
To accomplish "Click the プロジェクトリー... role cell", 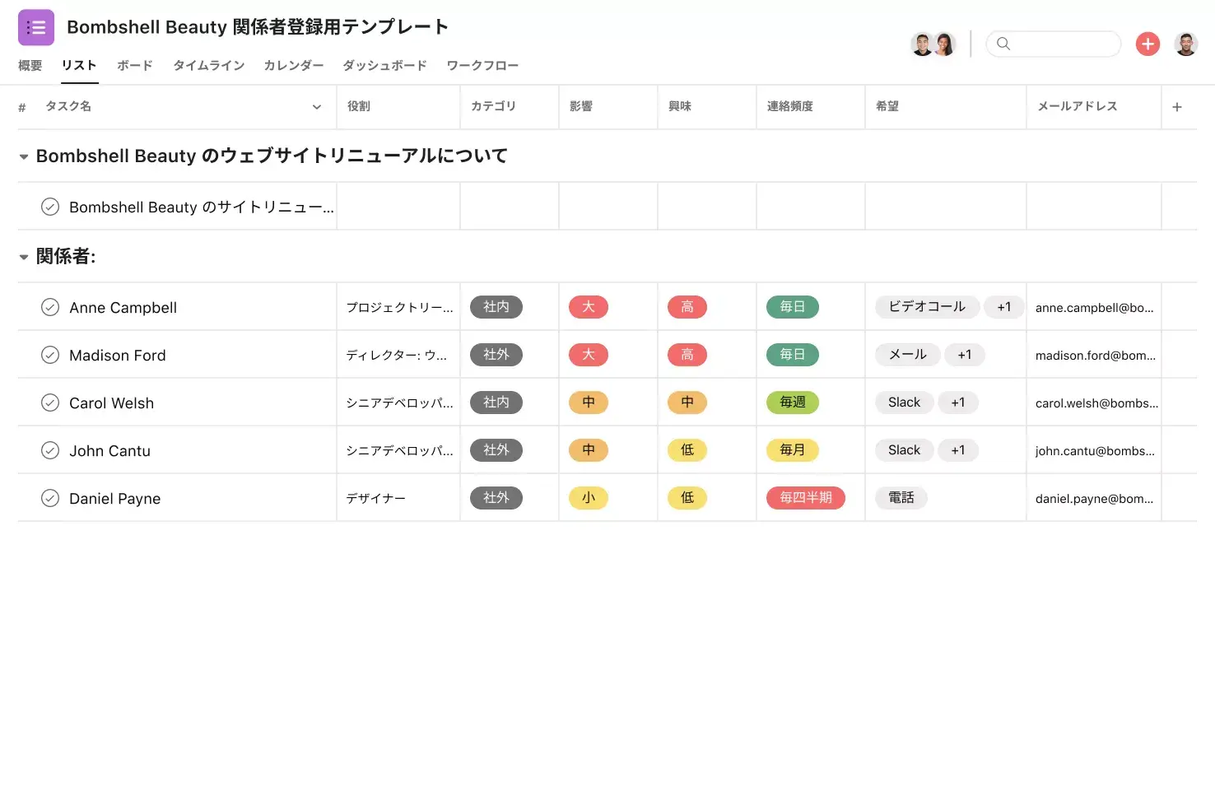I will (398, 307).
